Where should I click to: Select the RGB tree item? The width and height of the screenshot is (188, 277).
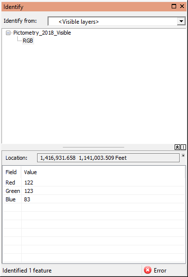[28, 41]
